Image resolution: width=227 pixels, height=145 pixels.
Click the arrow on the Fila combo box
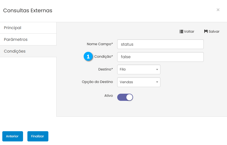[x=157, y=69]
